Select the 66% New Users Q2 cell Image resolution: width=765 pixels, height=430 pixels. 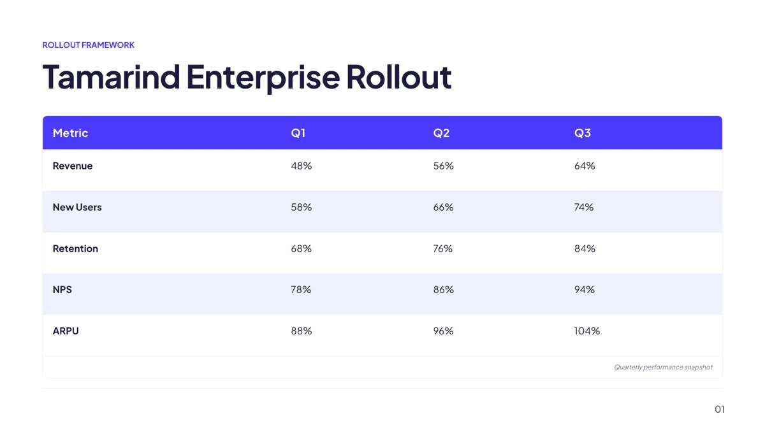(x=444, y=207)
